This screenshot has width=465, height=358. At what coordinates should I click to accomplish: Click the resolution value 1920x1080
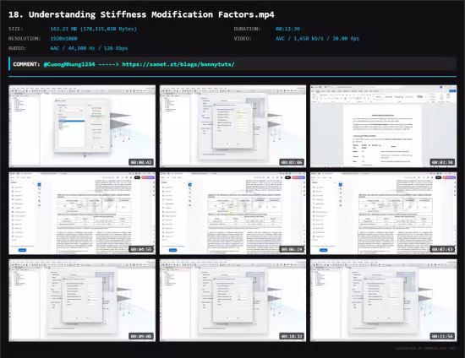(63, 39)
